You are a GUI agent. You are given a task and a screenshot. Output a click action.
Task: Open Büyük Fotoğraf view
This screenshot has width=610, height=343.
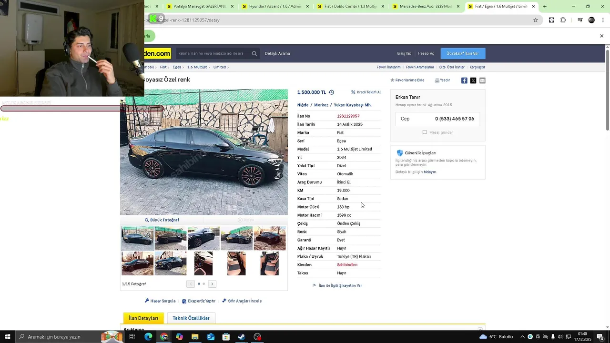pyautogui.click(x=162, y=220)
